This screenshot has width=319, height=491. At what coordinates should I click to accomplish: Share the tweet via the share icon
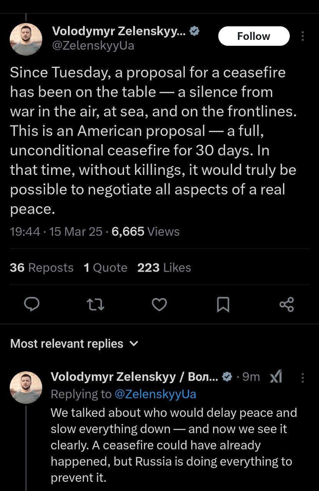pyautogui.click(x=287, y=305)
